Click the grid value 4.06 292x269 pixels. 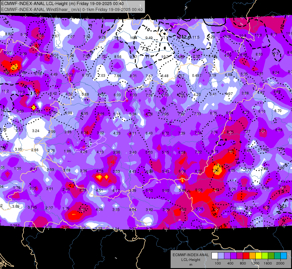(99, 210)
